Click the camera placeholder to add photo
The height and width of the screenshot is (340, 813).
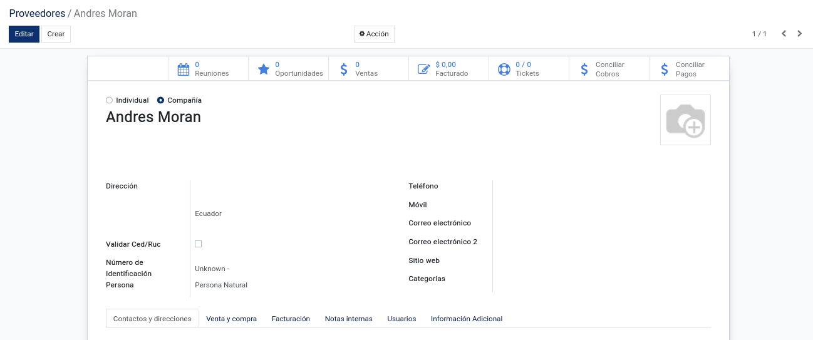pos(685,120)
